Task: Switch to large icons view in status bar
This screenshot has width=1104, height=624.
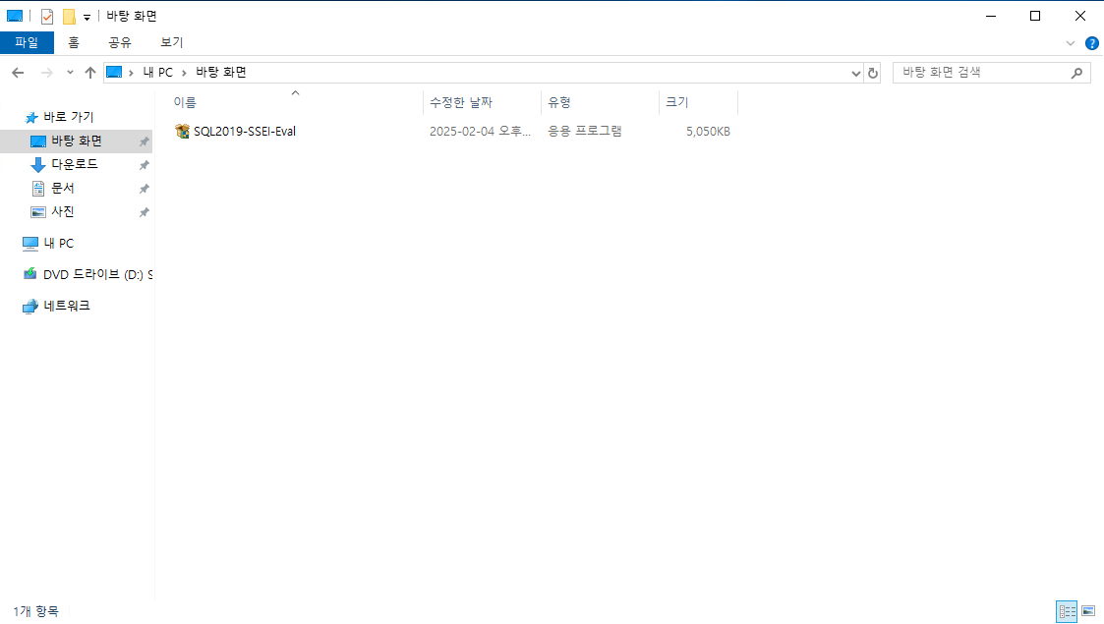Action: 1088,611
